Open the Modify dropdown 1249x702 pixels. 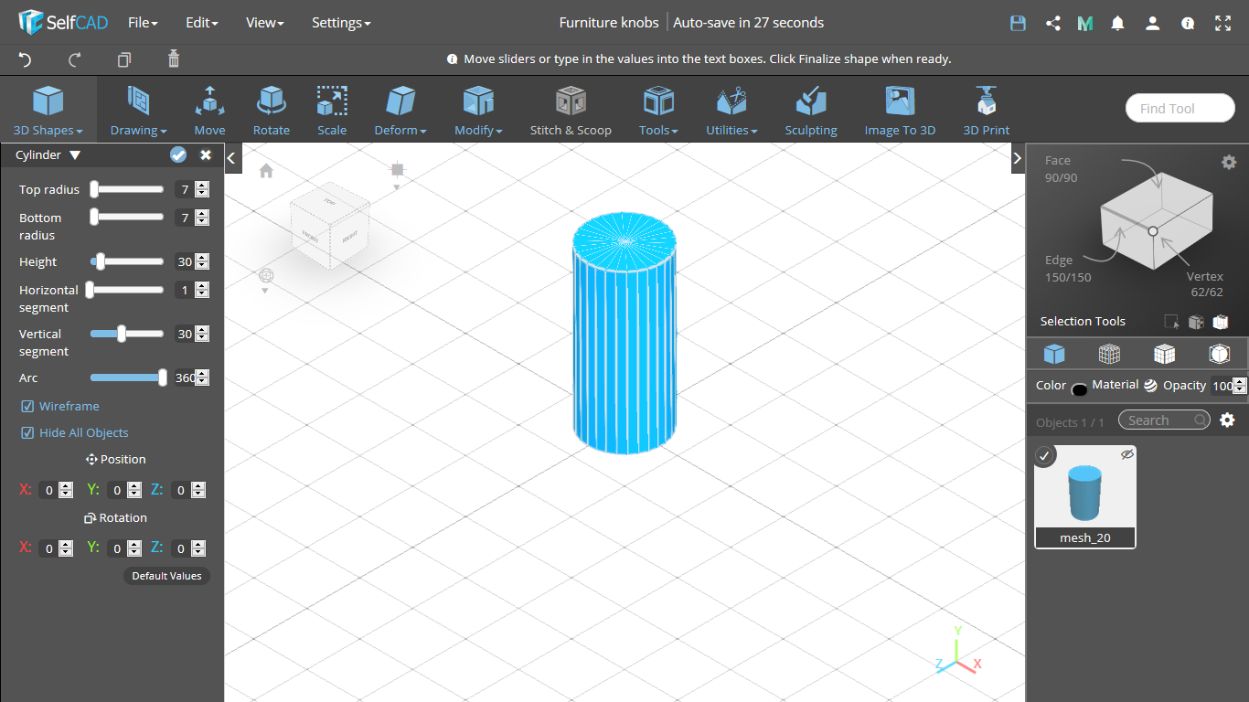pos(478,111)
